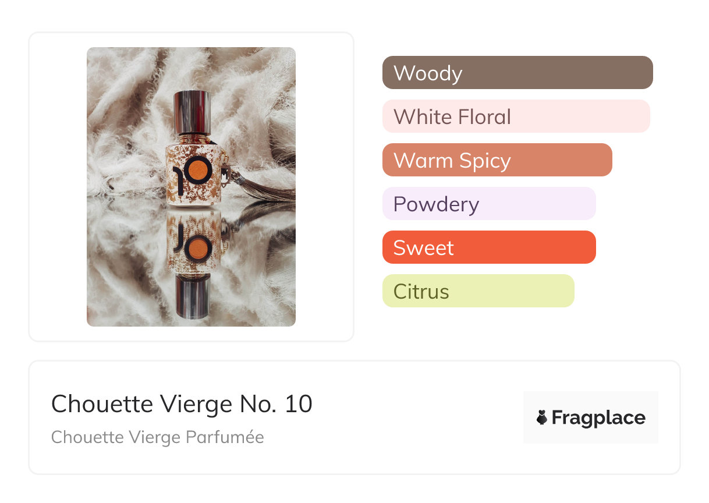Click the number 10 in the perfume title
The width and height of the screenshot is (709, 503).
299,404
